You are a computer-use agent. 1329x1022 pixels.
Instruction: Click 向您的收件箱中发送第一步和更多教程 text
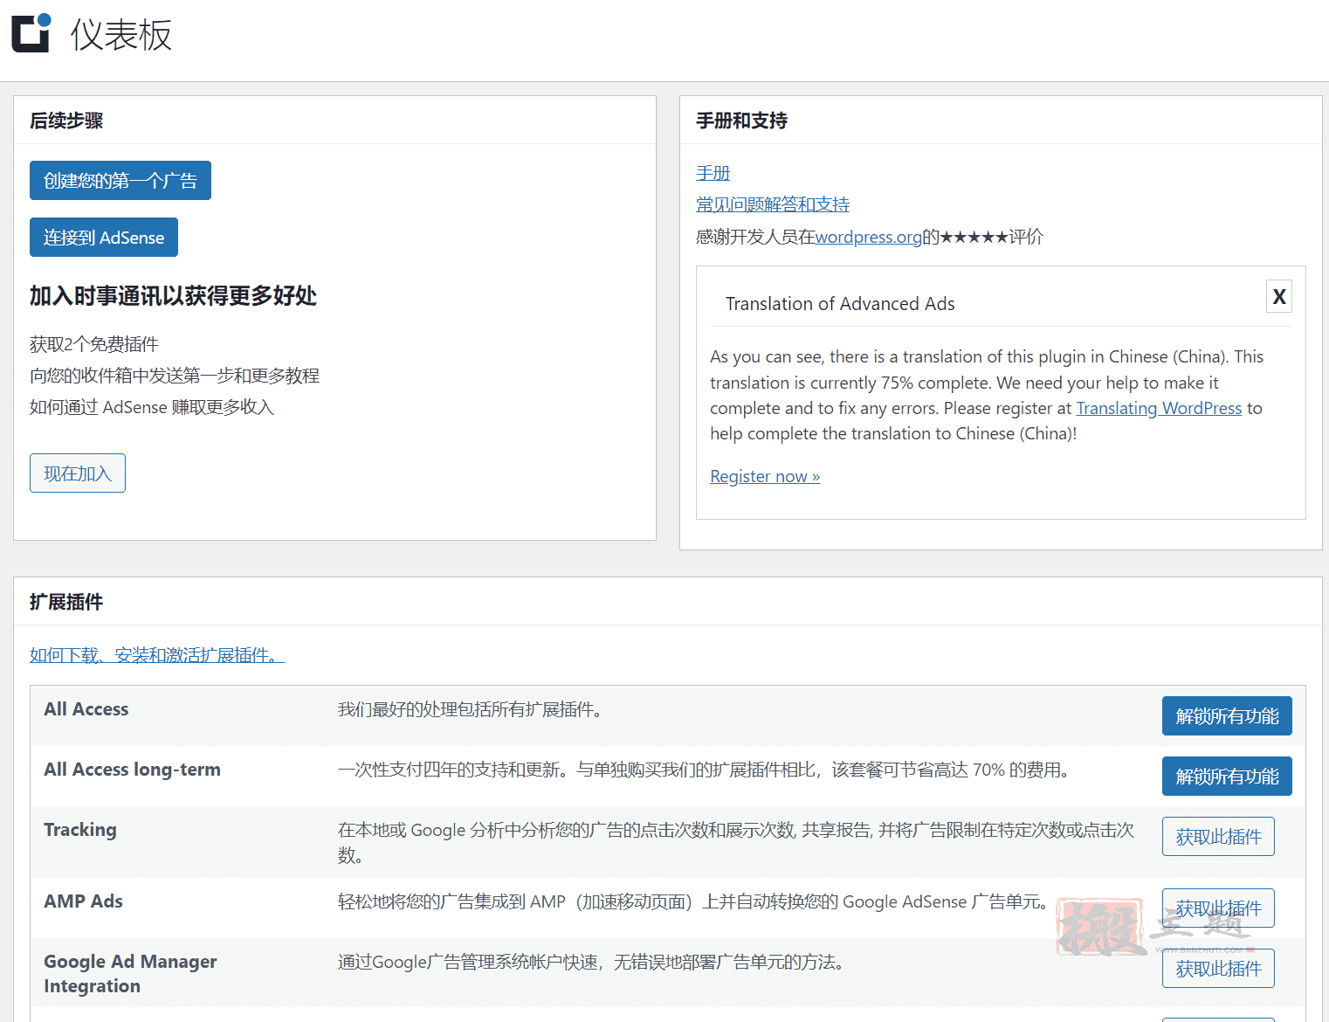175,376
